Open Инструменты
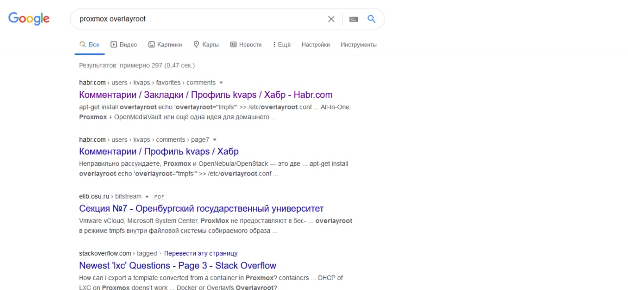This screenshot has width=628, height=290. [359, 45]
